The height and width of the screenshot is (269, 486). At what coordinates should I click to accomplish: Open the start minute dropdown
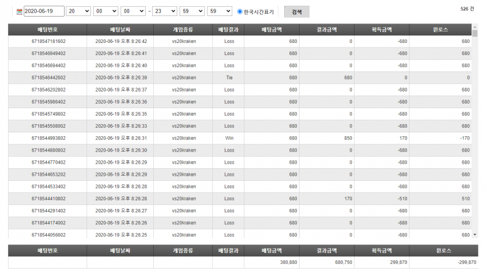(106, 11)
